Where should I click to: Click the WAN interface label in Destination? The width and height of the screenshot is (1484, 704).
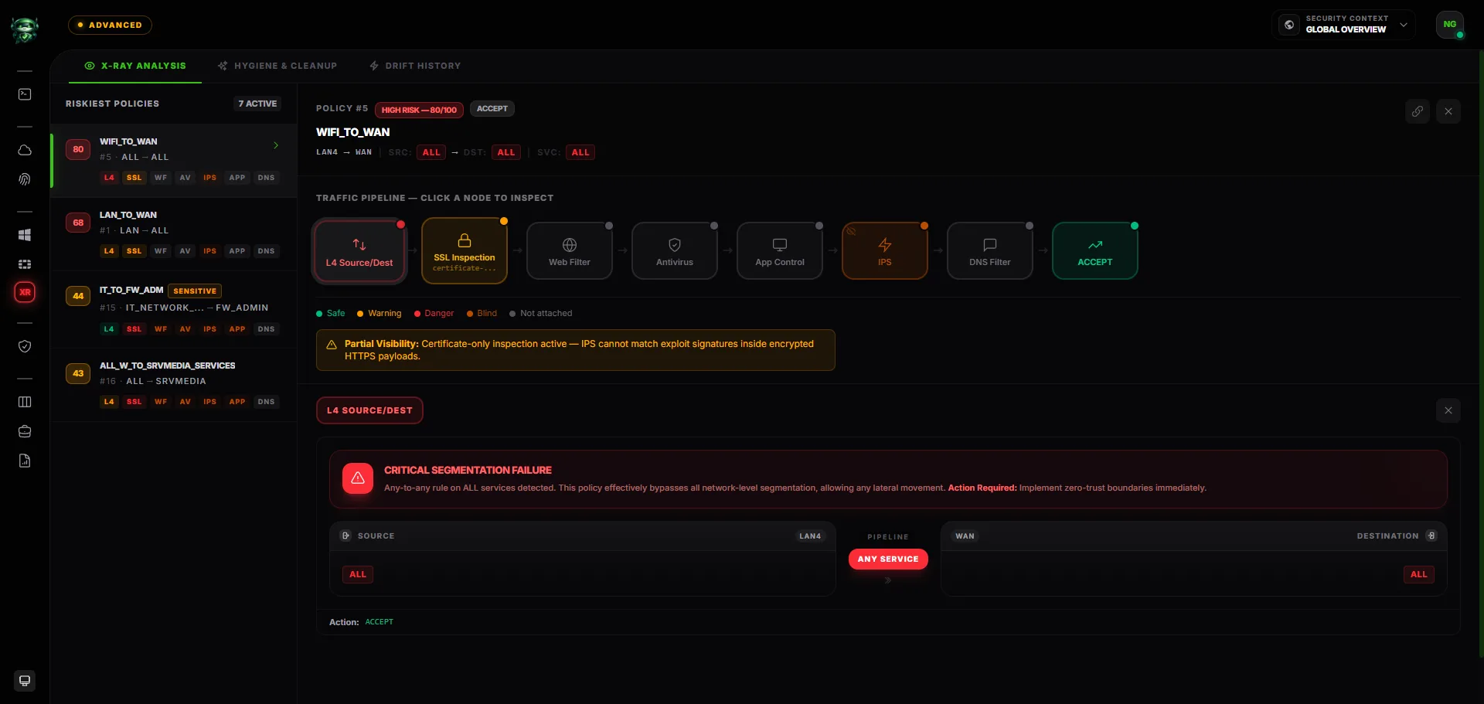[965, 536]
